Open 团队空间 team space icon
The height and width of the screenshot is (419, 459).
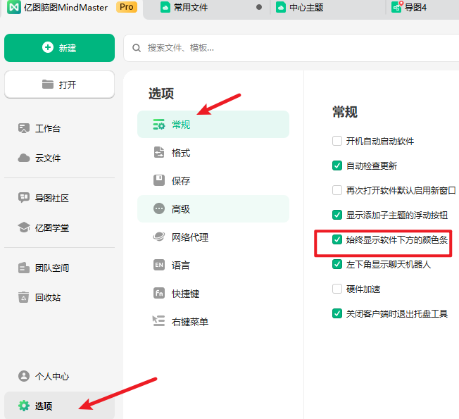pyautogui.click(x=24, y=268)
